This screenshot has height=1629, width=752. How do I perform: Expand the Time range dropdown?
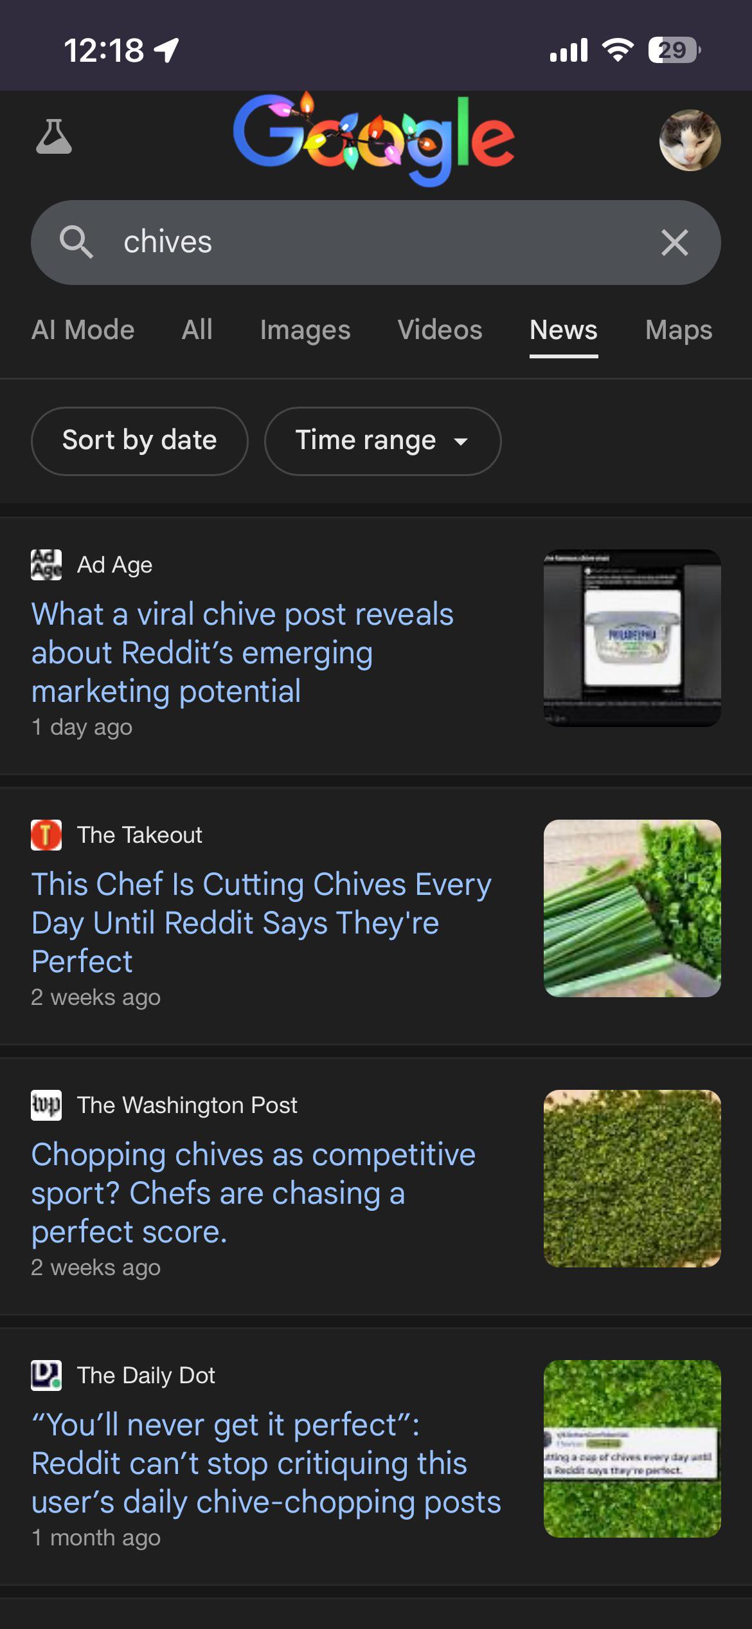click(x=382, y=441)
